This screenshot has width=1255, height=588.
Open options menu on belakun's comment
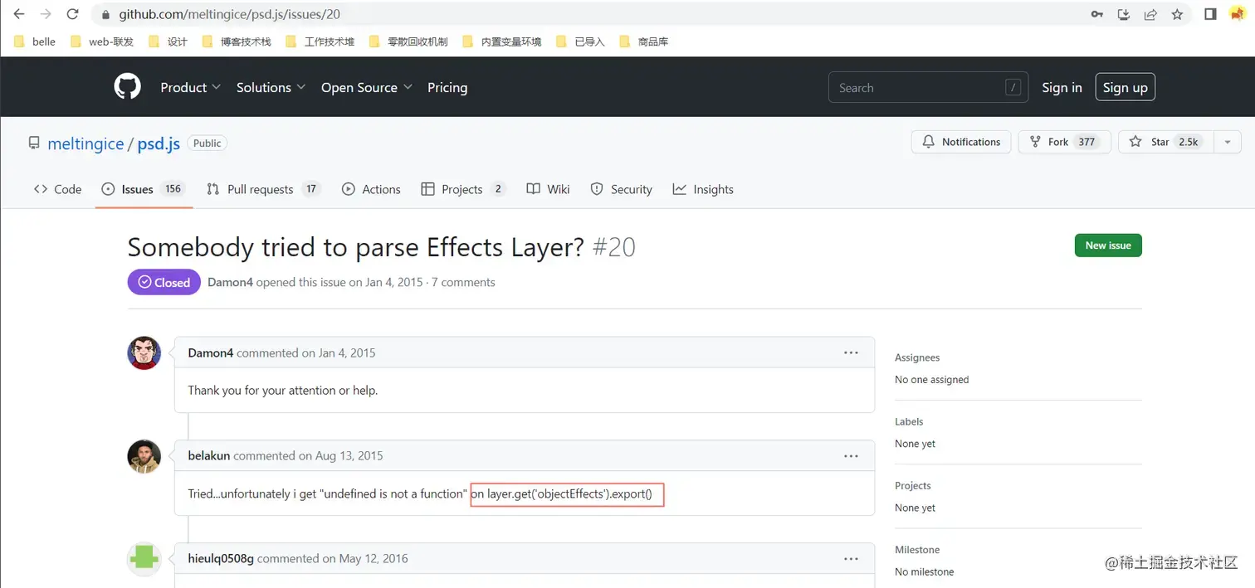pos(851,455)
